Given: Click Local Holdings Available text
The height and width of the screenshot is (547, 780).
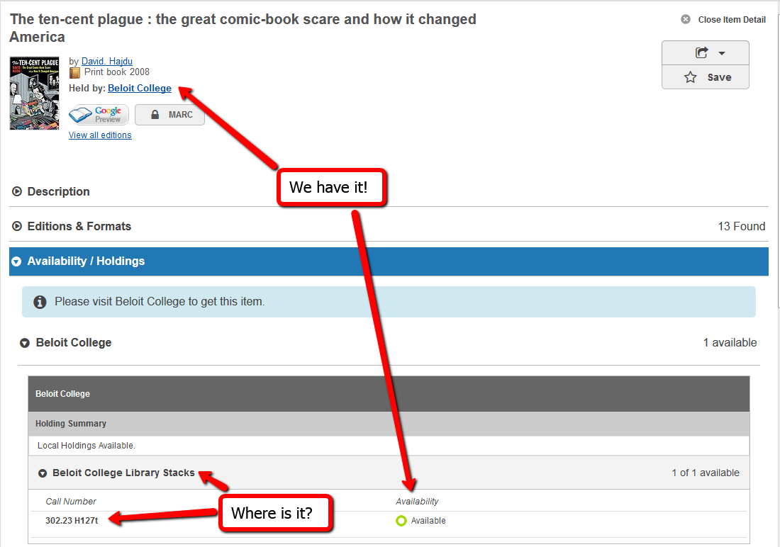Looking at the screenshot, I should pyautogui.click(x=87, y=446).
